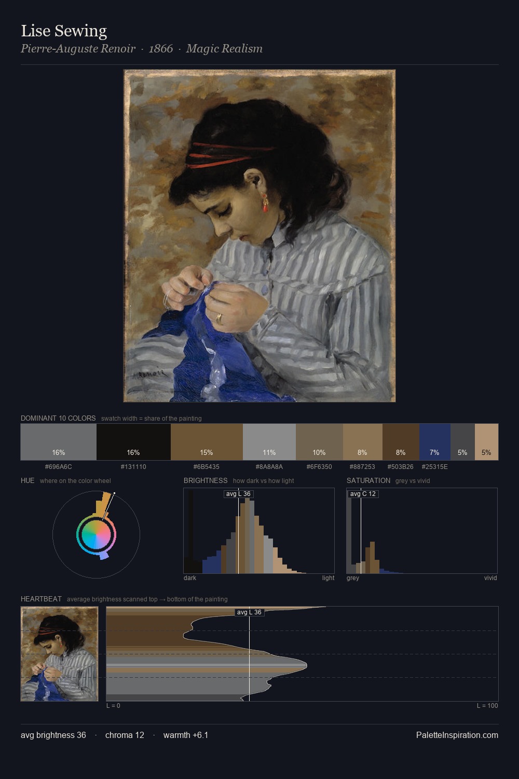Select the navy blue #25315E swatch

435,442
